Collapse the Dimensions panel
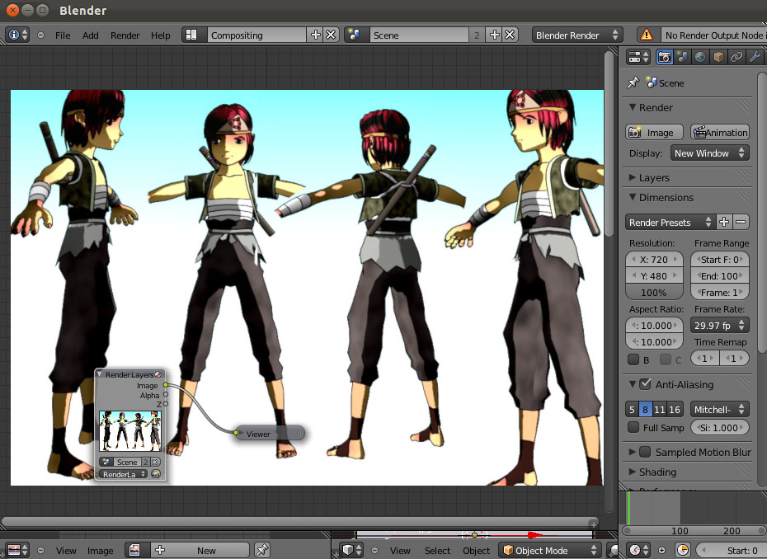The width and height of the screenshot is (767, 559). (x=633, y=197)
